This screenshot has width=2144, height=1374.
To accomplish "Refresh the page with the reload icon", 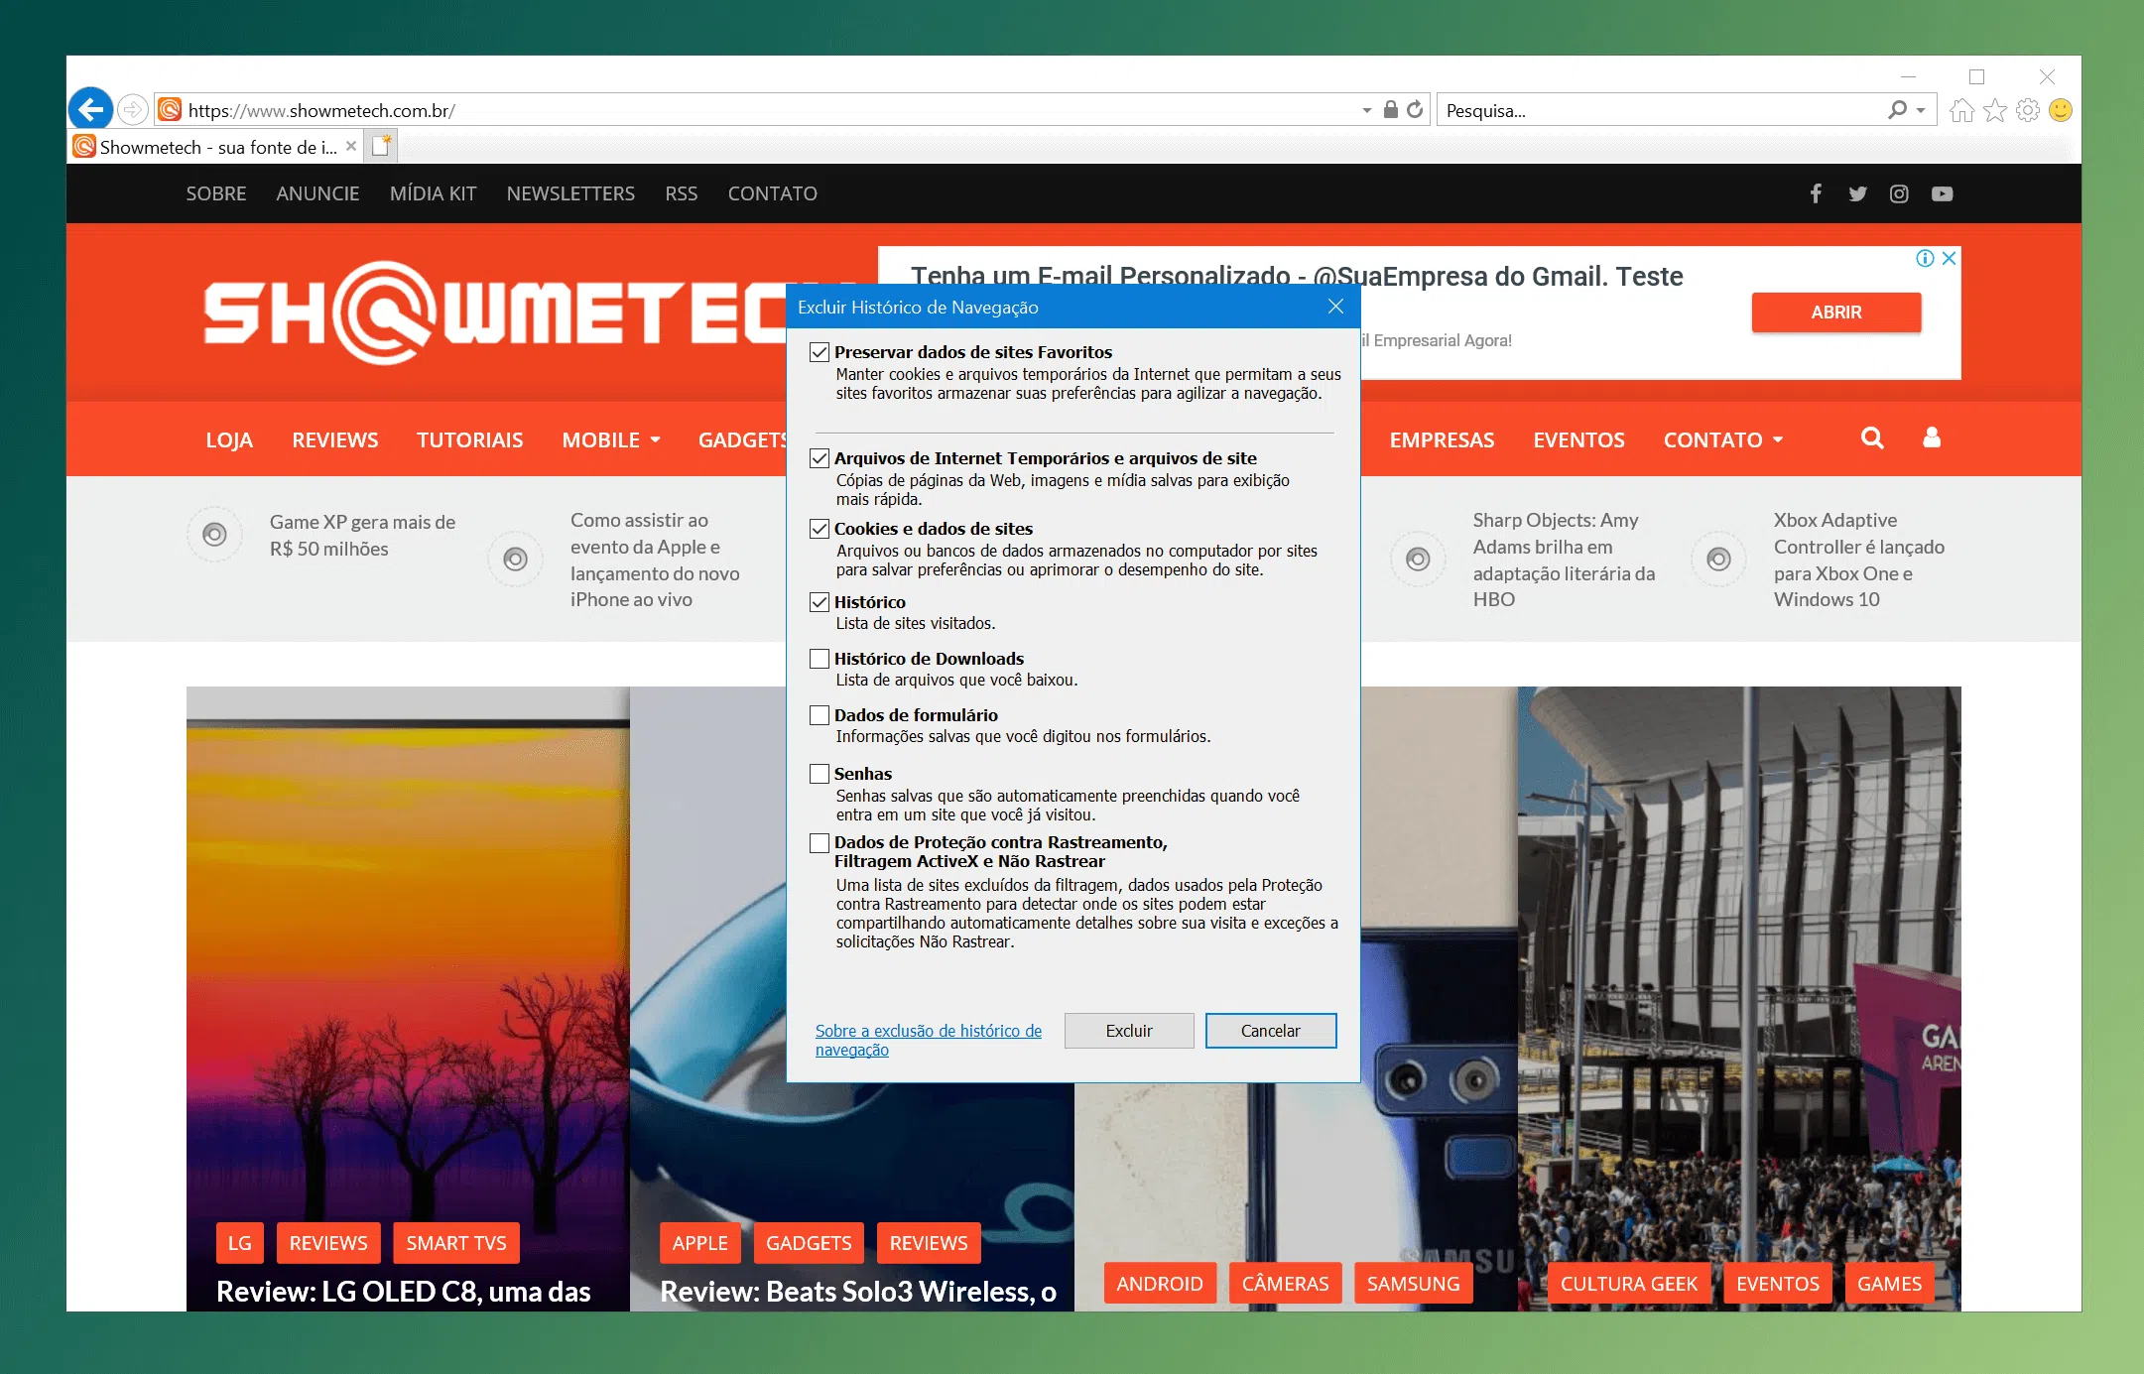I will pyautogui.click(x=1413, y=110).
